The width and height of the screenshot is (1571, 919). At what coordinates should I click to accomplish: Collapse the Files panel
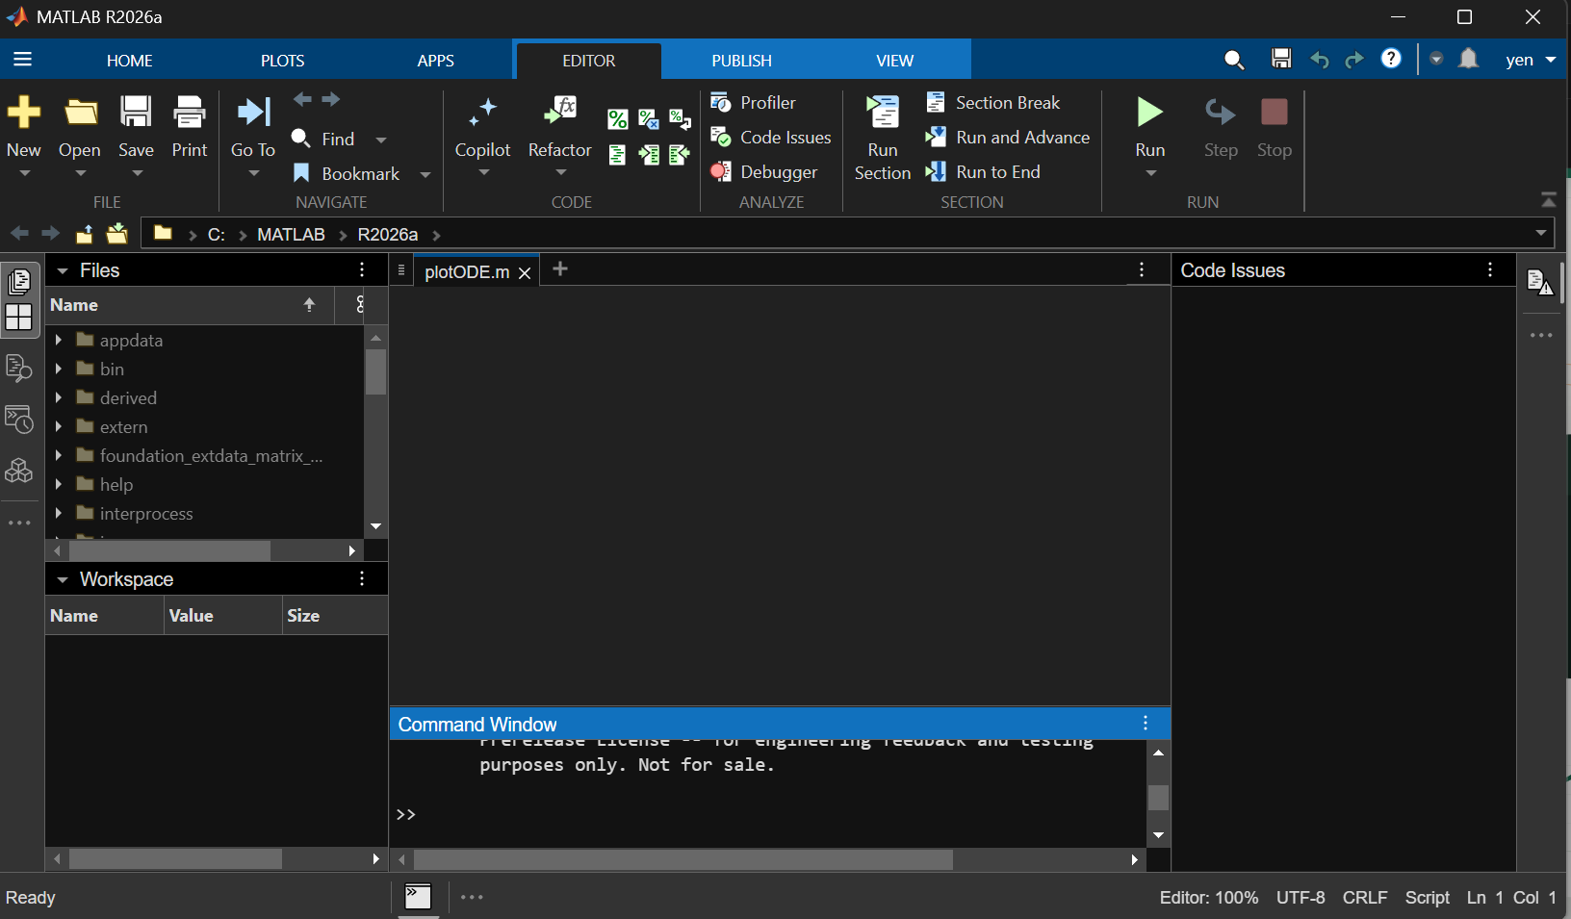(63, 271)
